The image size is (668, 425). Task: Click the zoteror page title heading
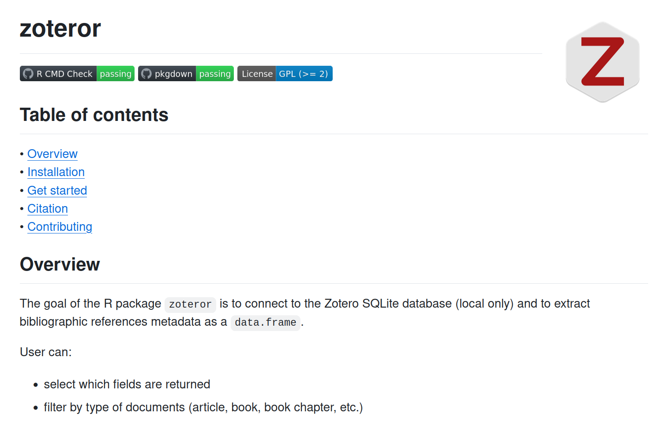(x=60, y=29)
